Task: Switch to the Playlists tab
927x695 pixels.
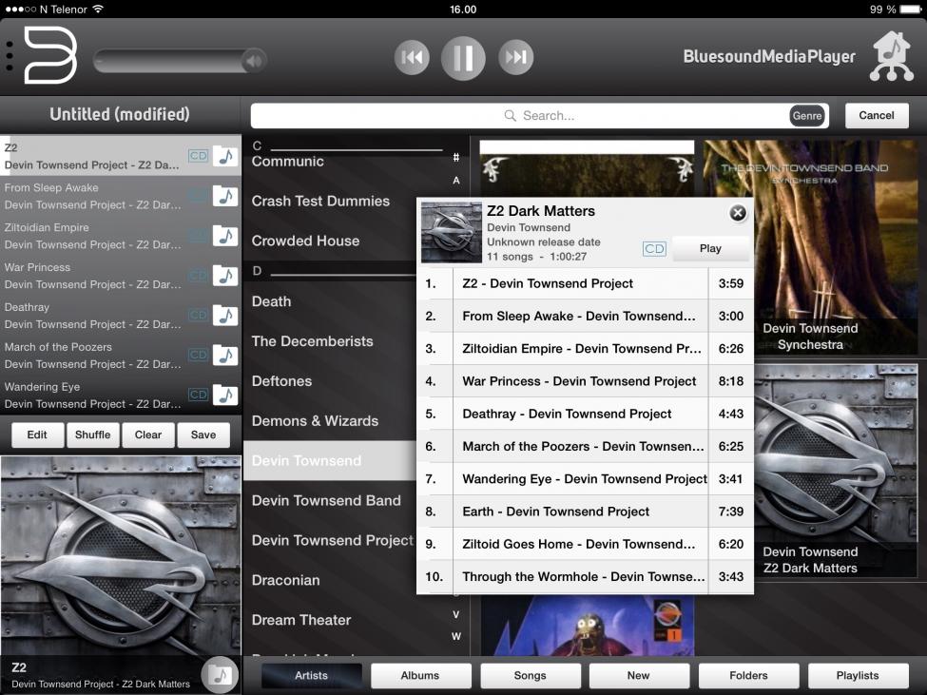Action: point(858,675)
